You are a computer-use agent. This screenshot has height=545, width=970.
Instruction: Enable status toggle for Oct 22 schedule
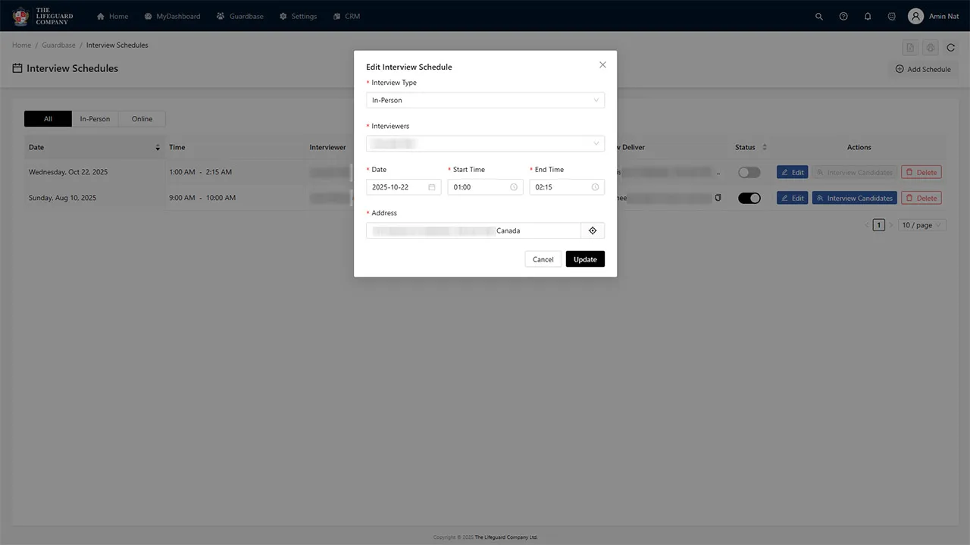[749, 173]
